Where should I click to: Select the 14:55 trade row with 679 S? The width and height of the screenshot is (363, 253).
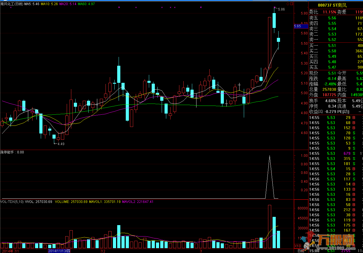point(336,153)
